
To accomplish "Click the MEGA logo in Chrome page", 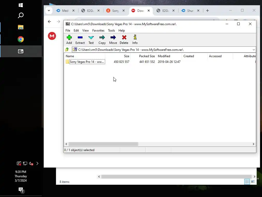I will pos(52,36).
